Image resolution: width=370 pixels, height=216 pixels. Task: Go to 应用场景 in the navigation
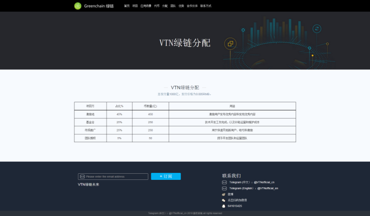146,6
